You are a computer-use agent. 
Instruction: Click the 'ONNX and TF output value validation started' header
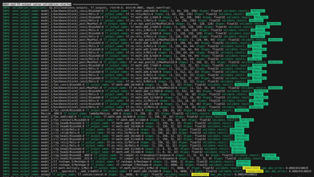[37, 4]
